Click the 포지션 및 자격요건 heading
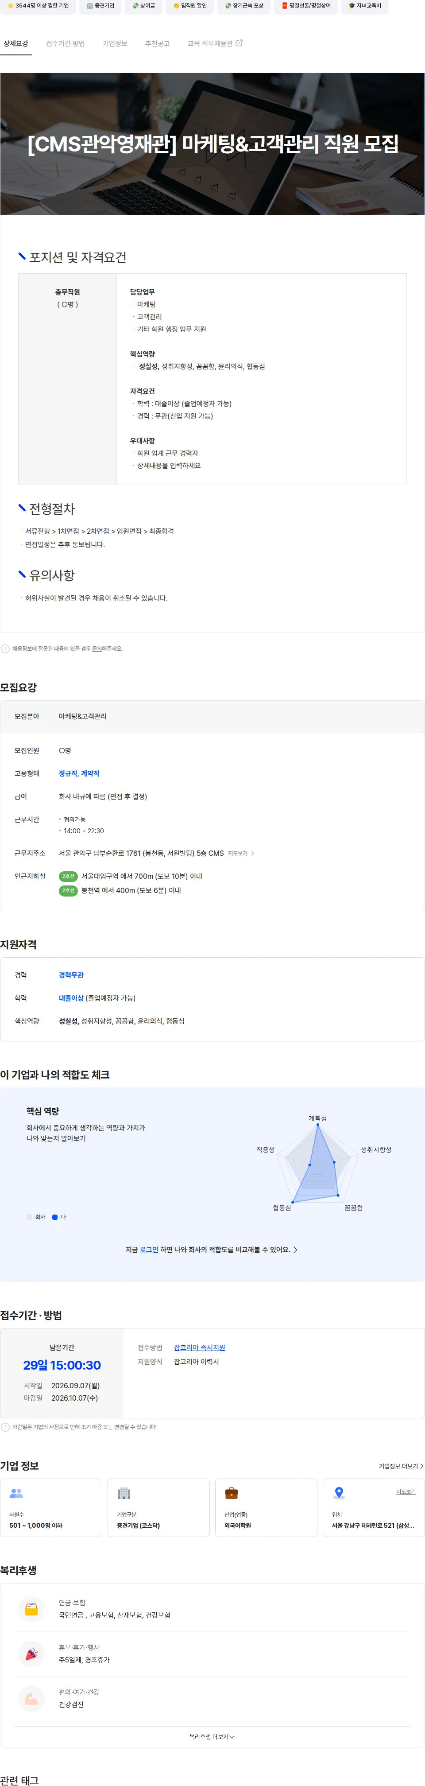425x1786 pixels. point(77,257)
